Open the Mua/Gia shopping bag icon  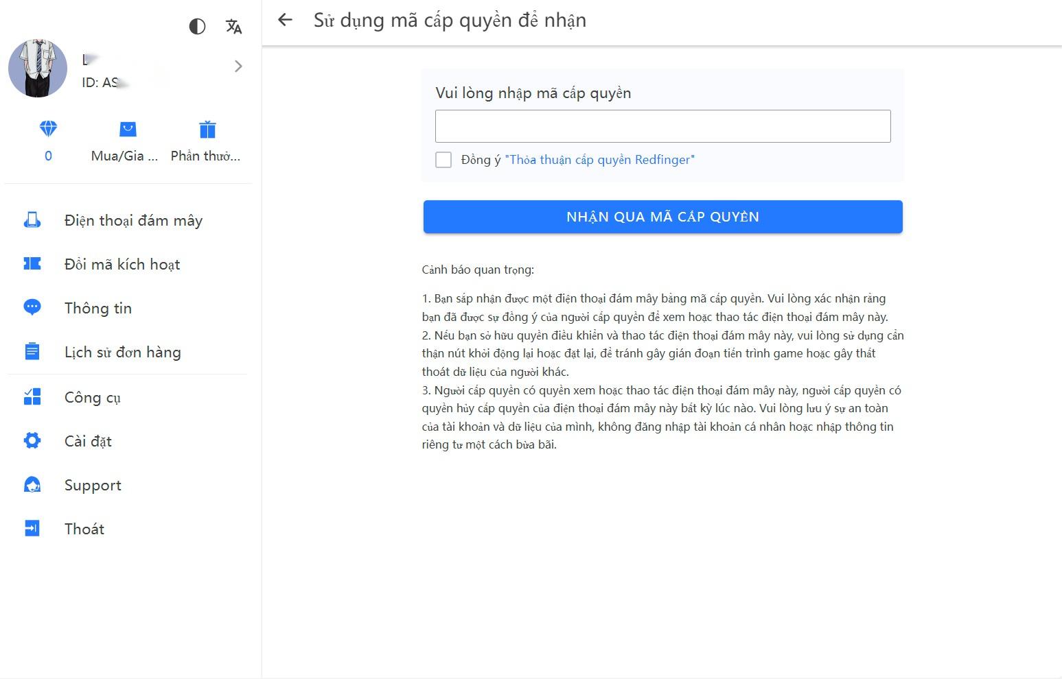pyautogui.click(x=128, y=129)
